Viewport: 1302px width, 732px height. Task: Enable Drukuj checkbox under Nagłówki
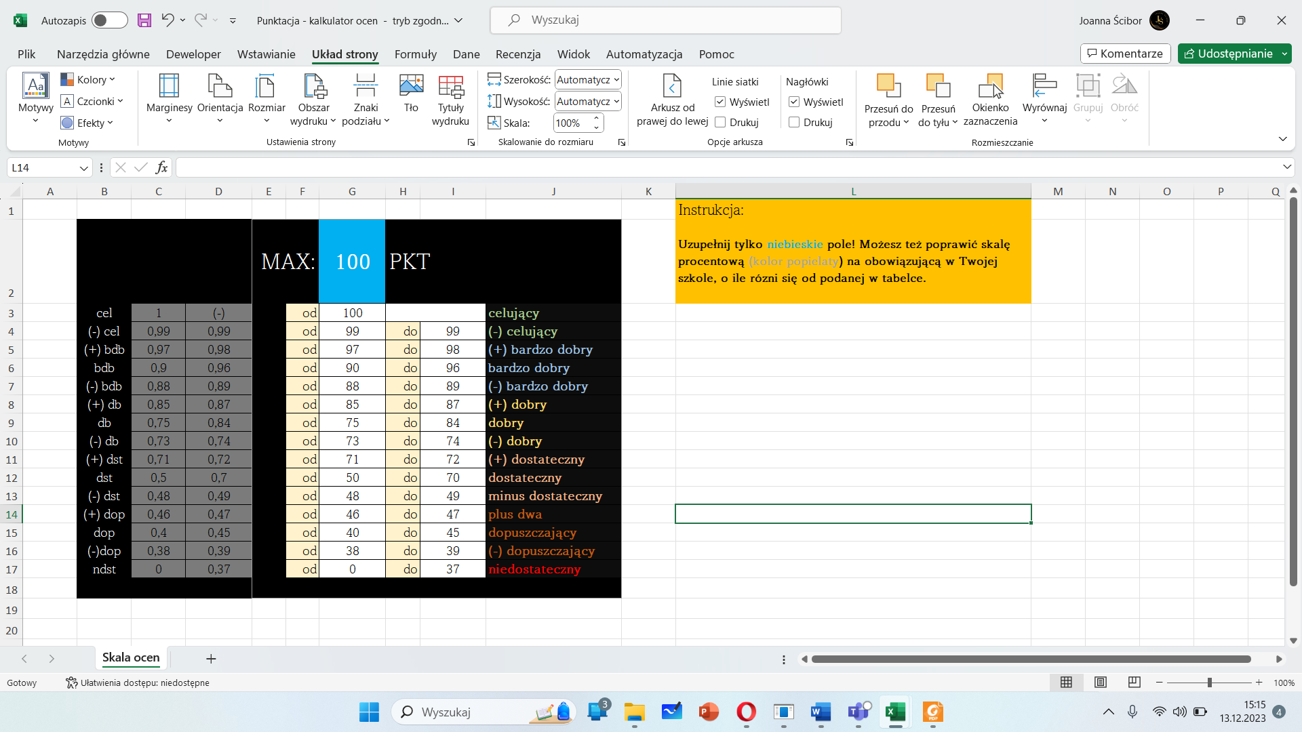pos(794,123)
